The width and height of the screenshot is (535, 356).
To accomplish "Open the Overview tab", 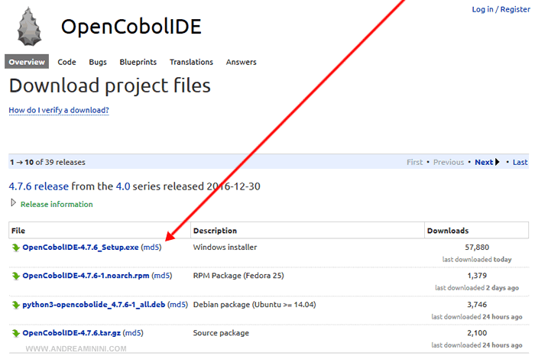I will [x=28, y=62].
